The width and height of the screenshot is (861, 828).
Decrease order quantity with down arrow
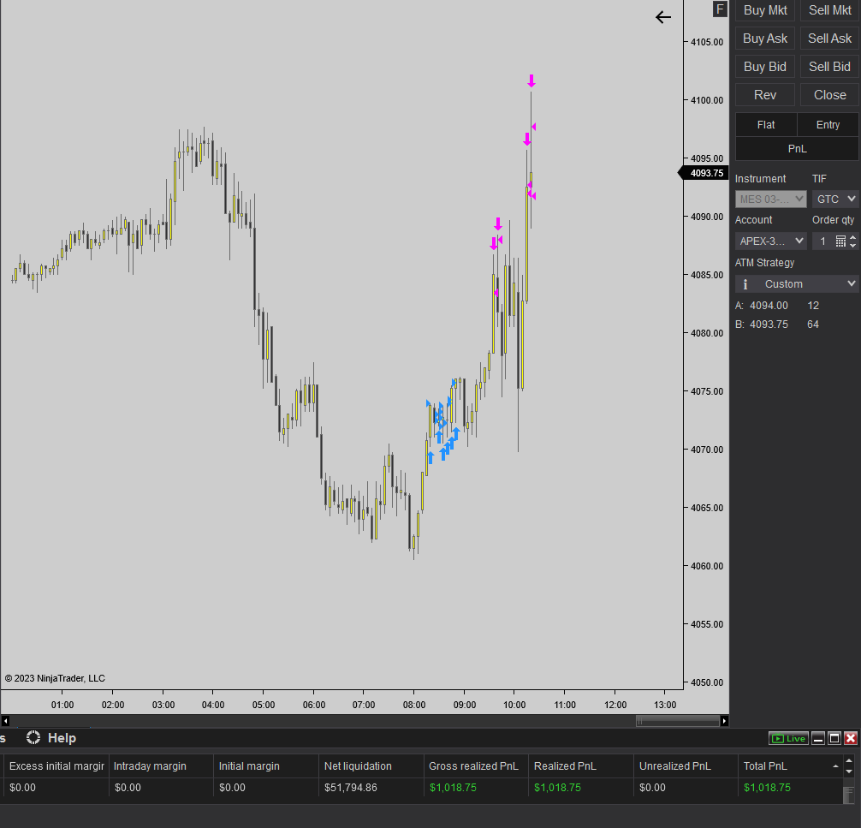point(852,245)
